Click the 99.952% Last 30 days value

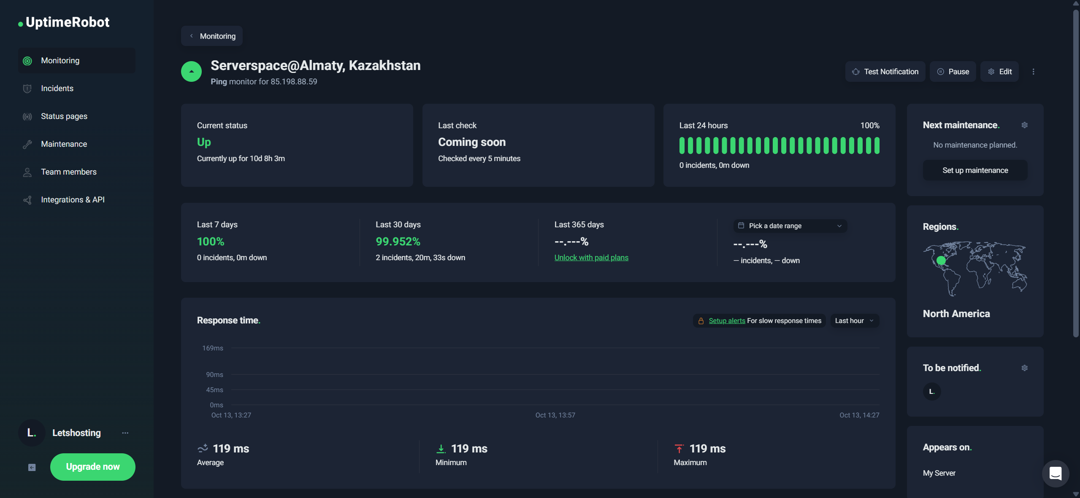point(398,242)
